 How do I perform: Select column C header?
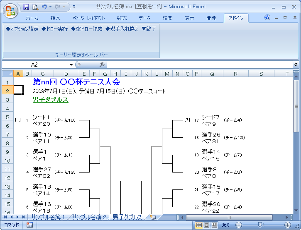click(x=43, y=74)
